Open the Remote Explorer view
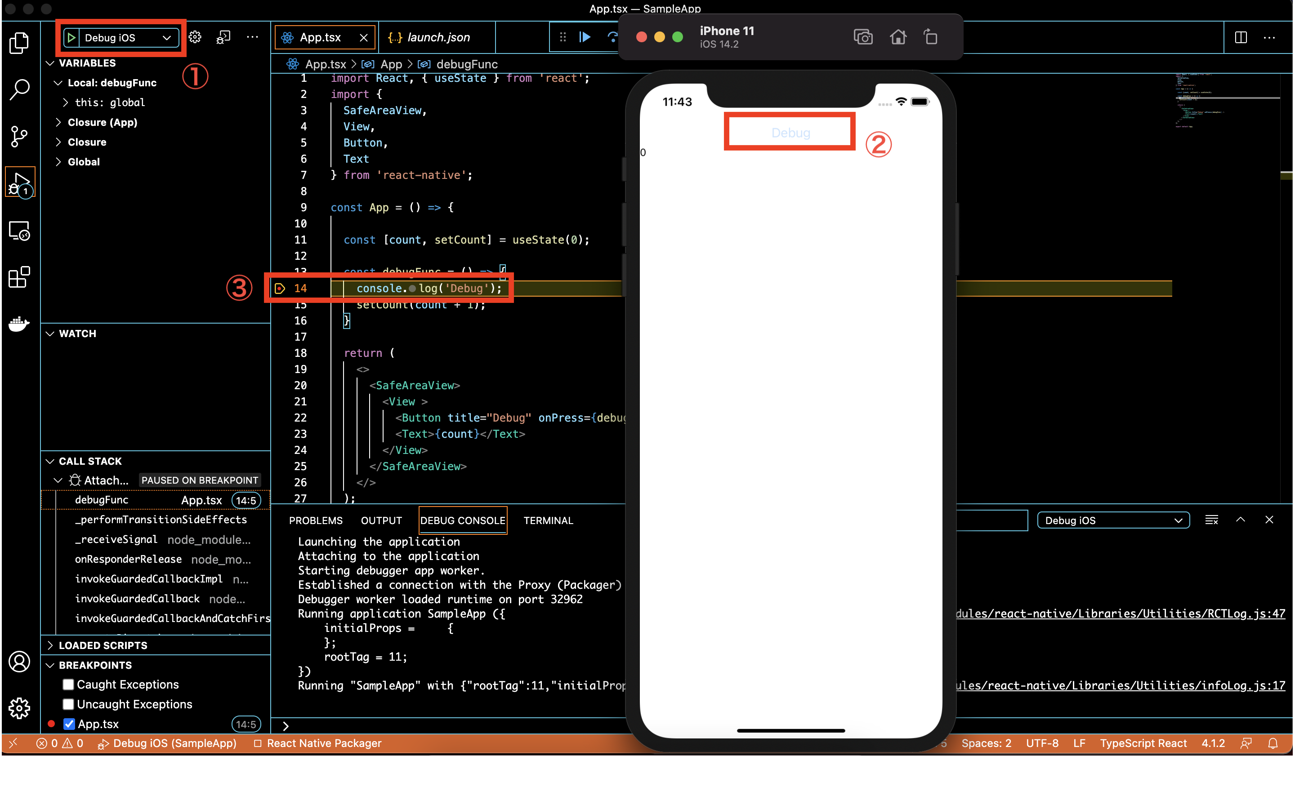The height and width of the screenshot is (809, 1295). [19, 231]
